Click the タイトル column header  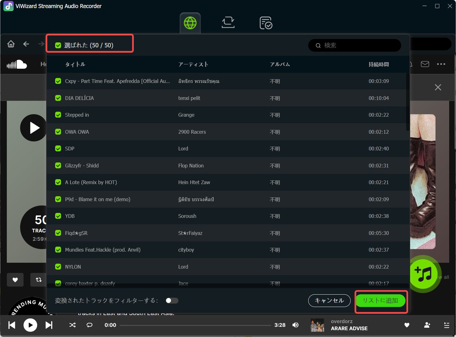75,64
